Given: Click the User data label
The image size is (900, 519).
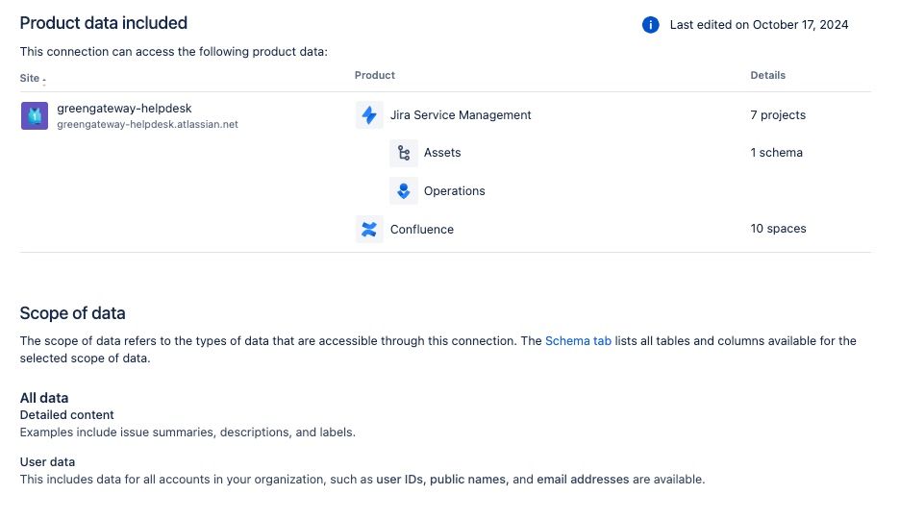Looking at the screenshot, I should [47, 461].
